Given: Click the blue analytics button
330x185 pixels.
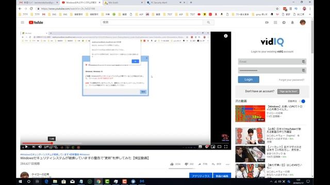Looking at the screenshot, I should click(201, 176).
